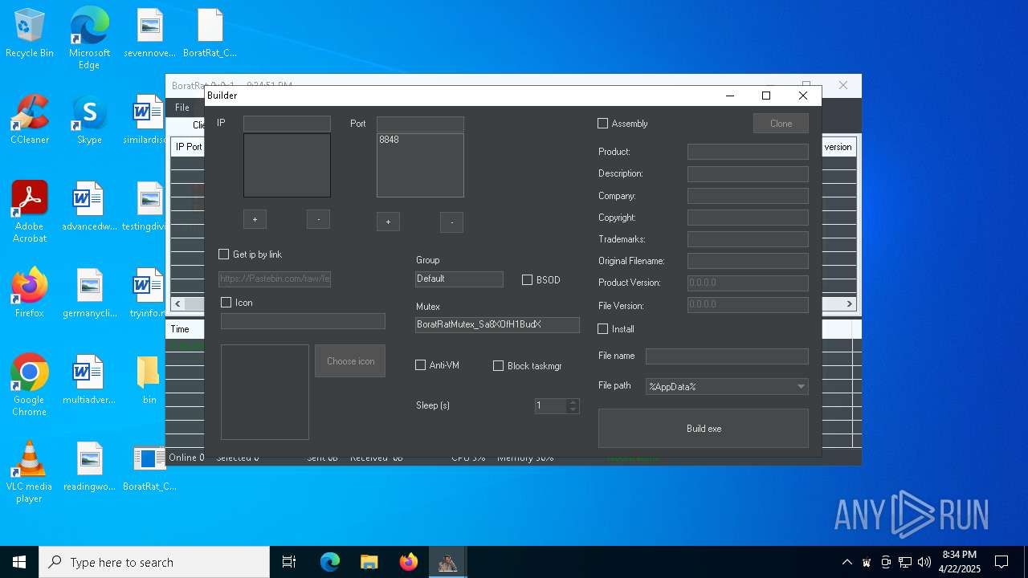Click the Pastebin link input field

pyautogui.click(x=275, y=279)
